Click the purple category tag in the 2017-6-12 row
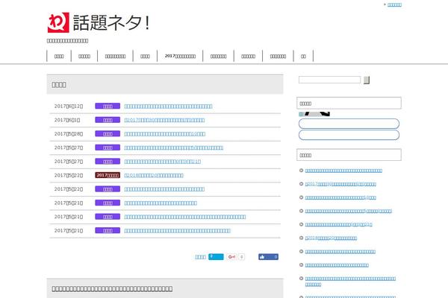 pos(108,106)
